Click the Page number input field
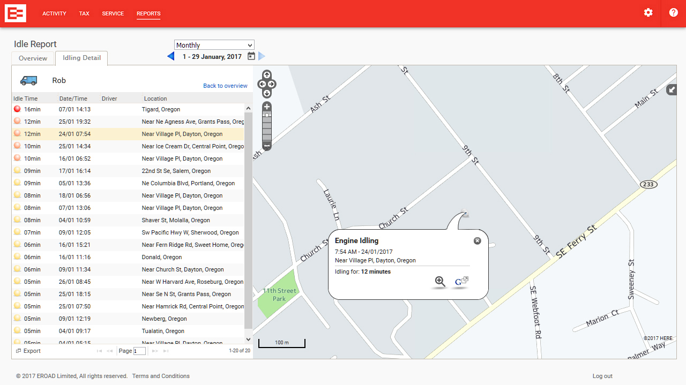Image resolution: width=686 pixels, height=385 pixels. [139, 351]
